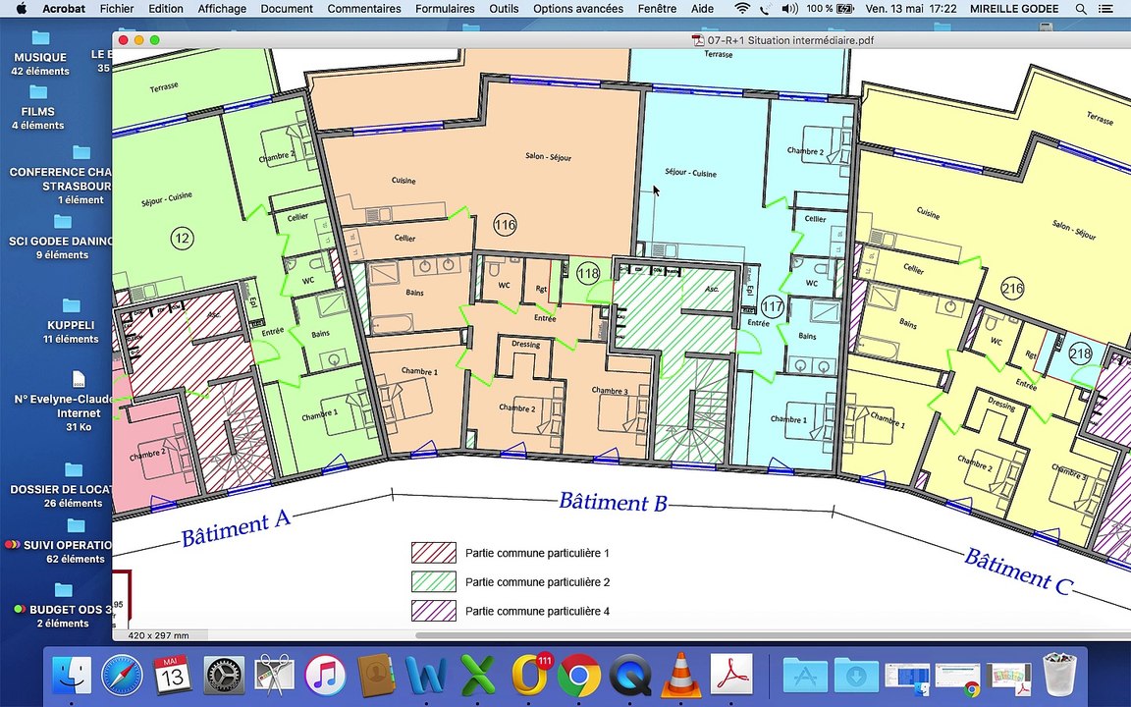Click the Bâtiment A label
This screenshot has height=707, width=1131.
pos(236,529)
